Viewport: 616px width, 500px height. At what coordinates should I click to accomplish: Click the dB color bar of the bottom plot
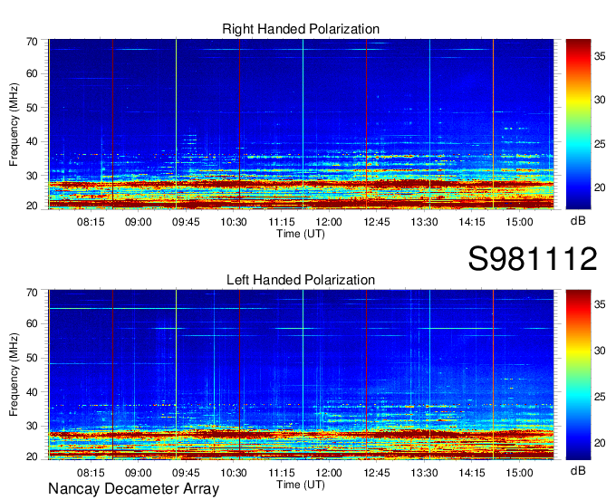pos(578,375)
